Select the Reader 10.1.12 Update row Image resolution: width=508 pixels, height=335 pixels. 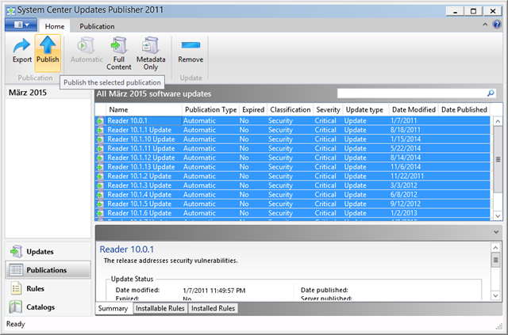coord(293,158)
